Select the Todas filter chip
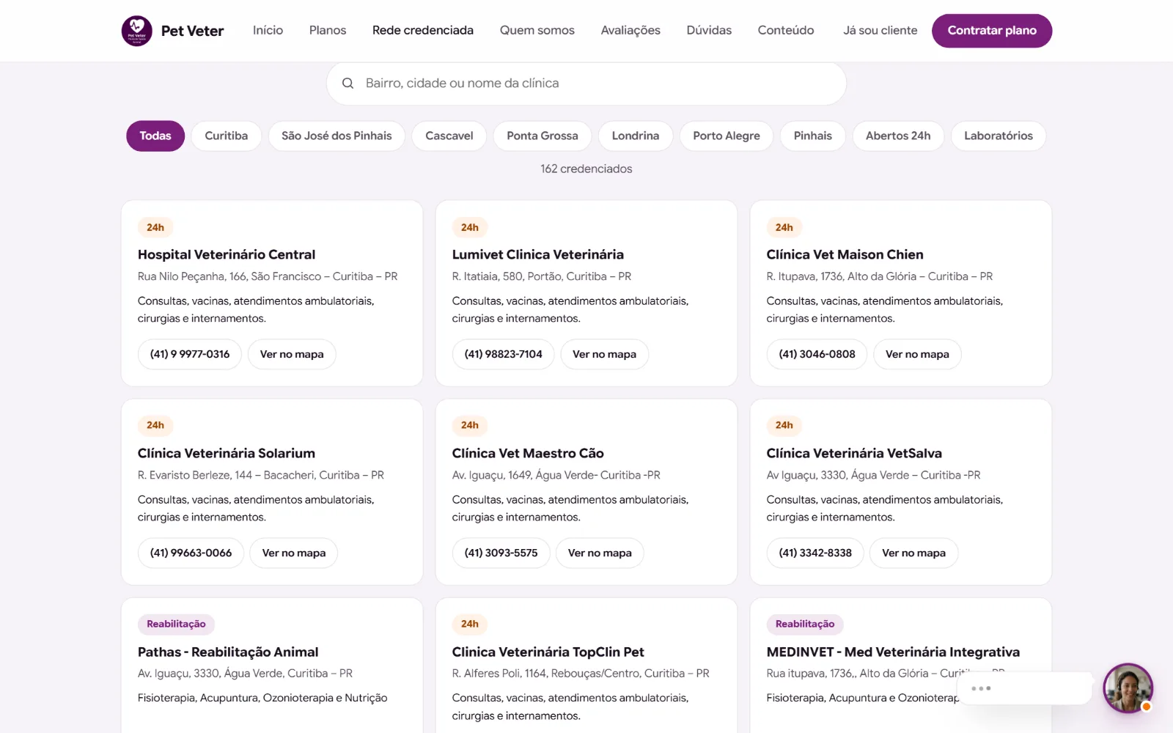The height and width of the screenshot is (733, 1173). coord(155,136)
